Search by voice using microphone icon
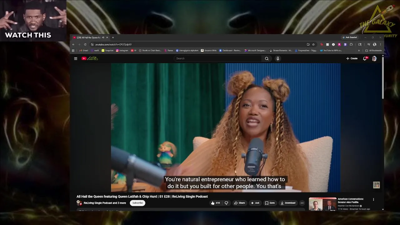This screenshot has width=400, height=225. pos(277,58)
